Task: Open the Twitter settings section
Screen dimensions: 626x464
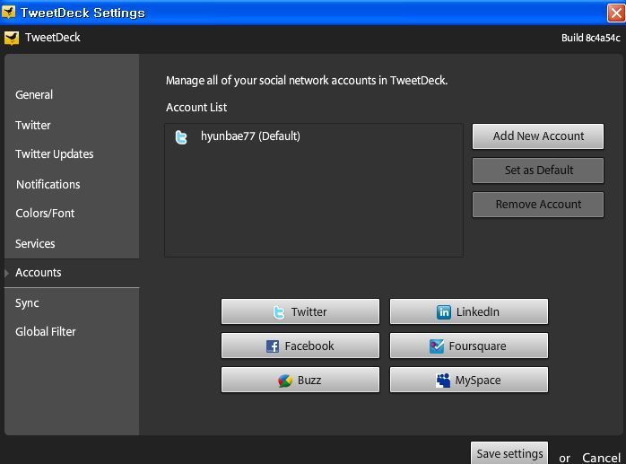Action: [x=33, y=125]
